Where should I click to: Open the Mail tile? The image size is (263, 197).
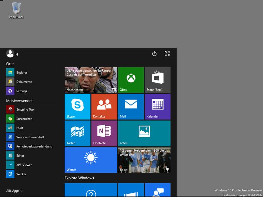pyautogui.click(x=131, y=107)
